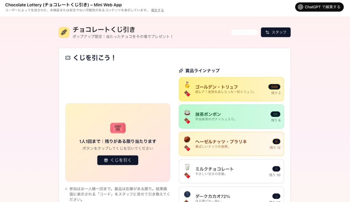Image resolution: width=350 pixels, height=202 pixels.
Task: Click the sliders icon in the スタッフ button
Action: pos(267,32)
